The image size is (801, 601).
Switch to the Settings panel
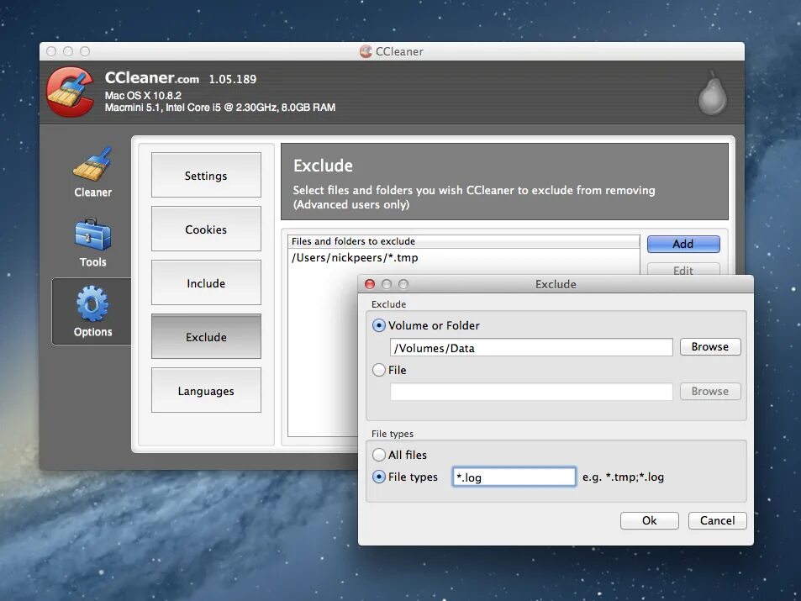(205, 175)
